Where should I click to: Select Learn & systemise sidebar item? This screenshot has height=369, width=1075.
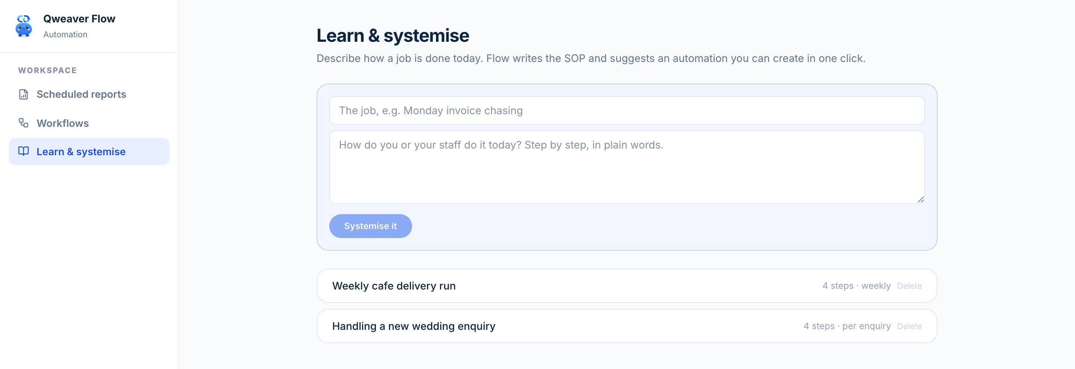click(x=89, y=151)
